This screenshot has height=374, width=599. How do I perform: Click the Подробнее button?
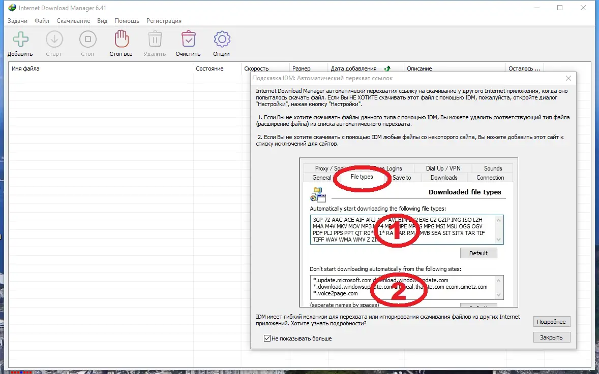[x=551, y=321]
